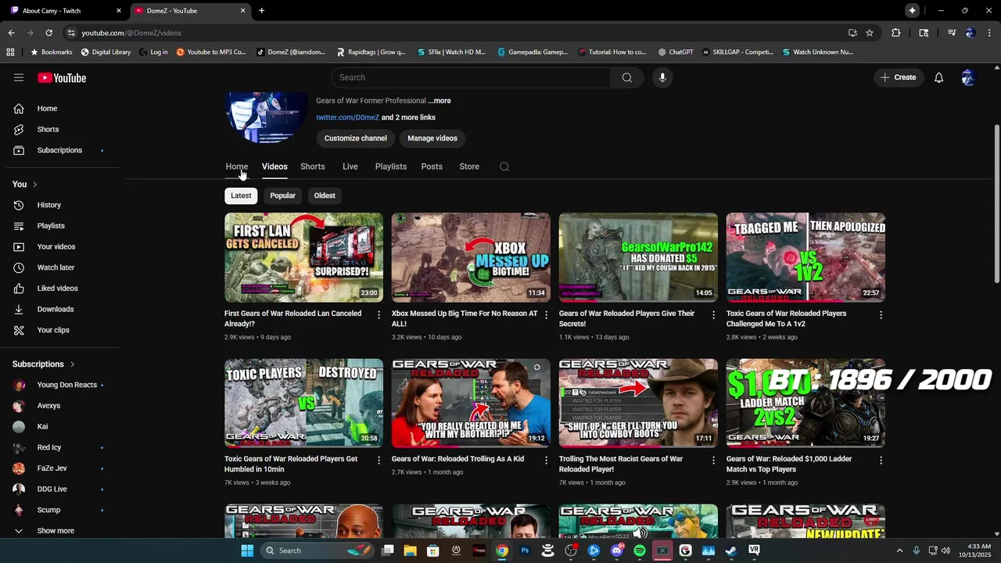Open options for 'Xbox Messed Up Big Time' video

click(547, 315)
